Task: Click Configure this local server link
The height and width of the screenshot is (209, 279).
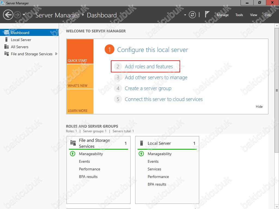Action: tap(153, 50)
